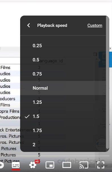Set playback speed to 2
The height and width of the screenshot is (172, 112).
pos(63,145)
